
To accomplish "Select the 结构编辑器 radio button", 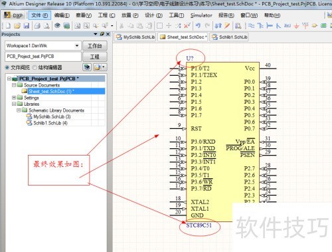I will point(35,67).
